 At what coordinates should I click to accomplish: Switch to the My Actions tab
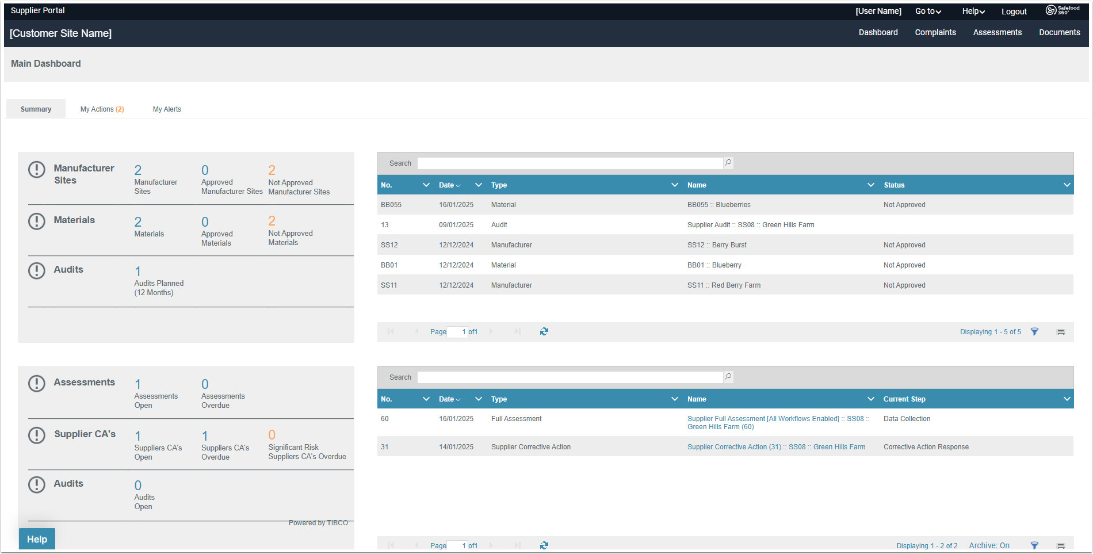click(102, 109)
